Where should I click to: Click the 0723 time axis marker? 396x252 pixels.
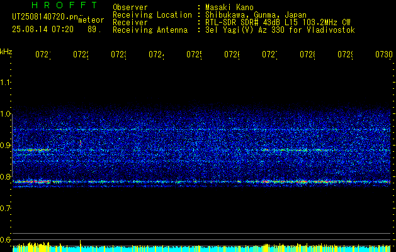click(x=118, y=55)
